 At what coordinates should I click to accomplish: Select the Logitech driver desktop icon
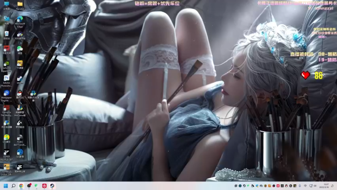(20, 124)
